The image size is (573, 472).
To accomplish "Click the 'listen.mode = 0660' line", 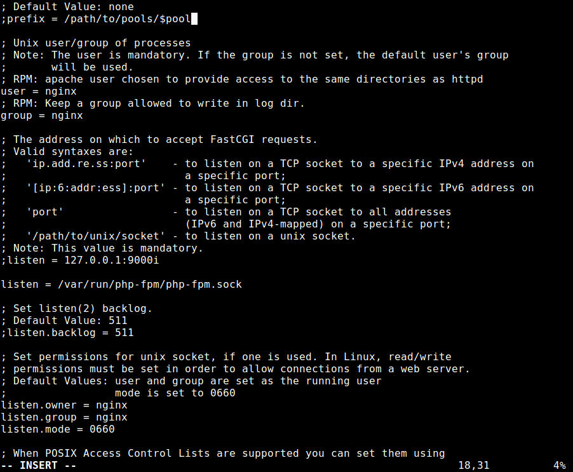I will (58, 429).
